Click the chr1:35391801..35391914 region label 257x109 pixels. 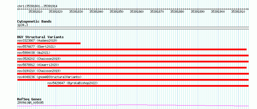[37, 6]
